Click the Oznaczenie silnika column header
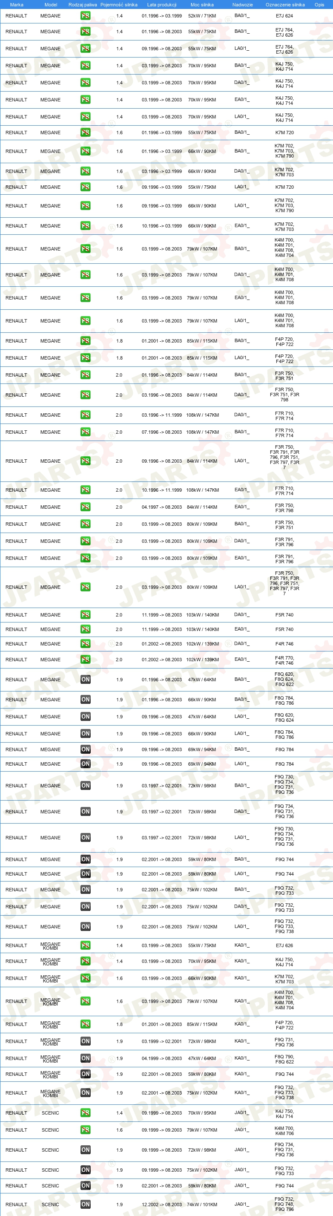 [285, 5]
